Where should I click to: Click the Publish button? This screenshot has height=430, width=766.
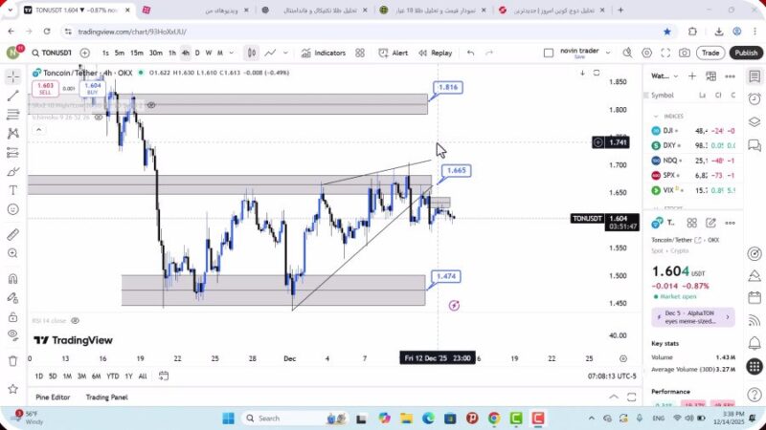(x=745, y=53)
